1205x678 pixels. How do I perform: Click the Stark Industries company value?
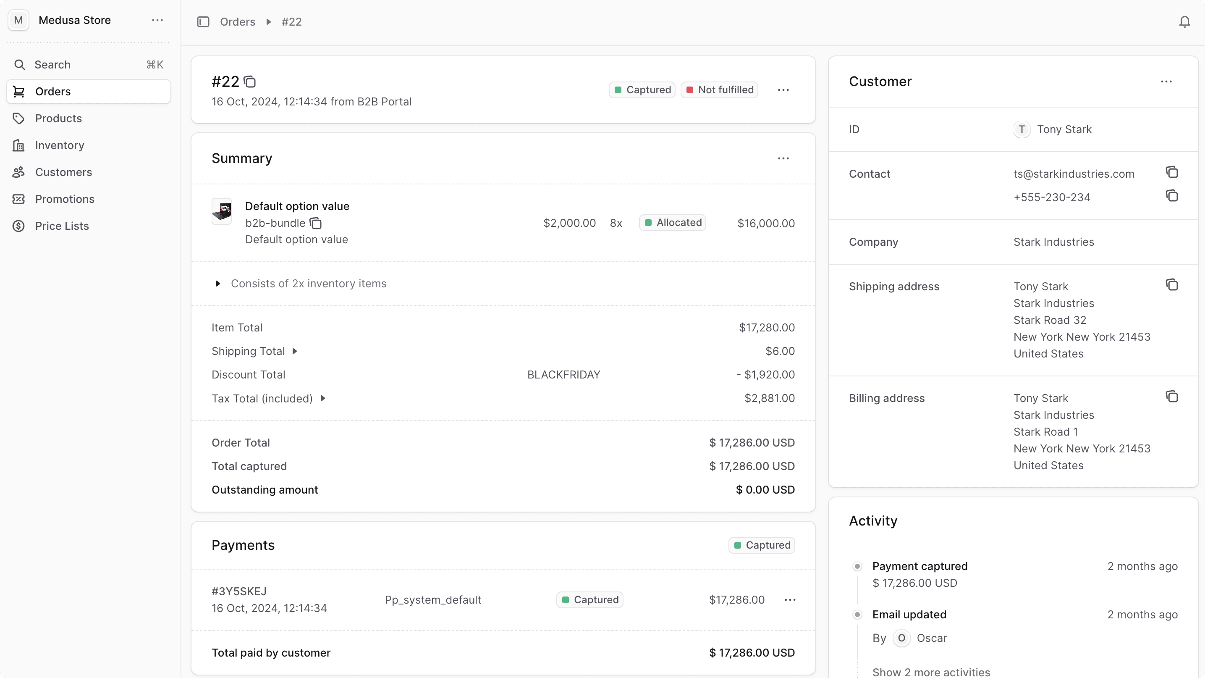click(x=1053, y=242)
